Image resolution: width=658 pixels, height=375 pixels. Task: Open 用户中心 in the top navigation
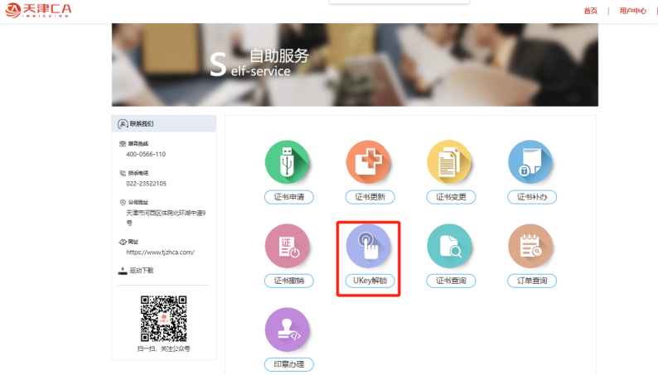(x=633, y=11)
